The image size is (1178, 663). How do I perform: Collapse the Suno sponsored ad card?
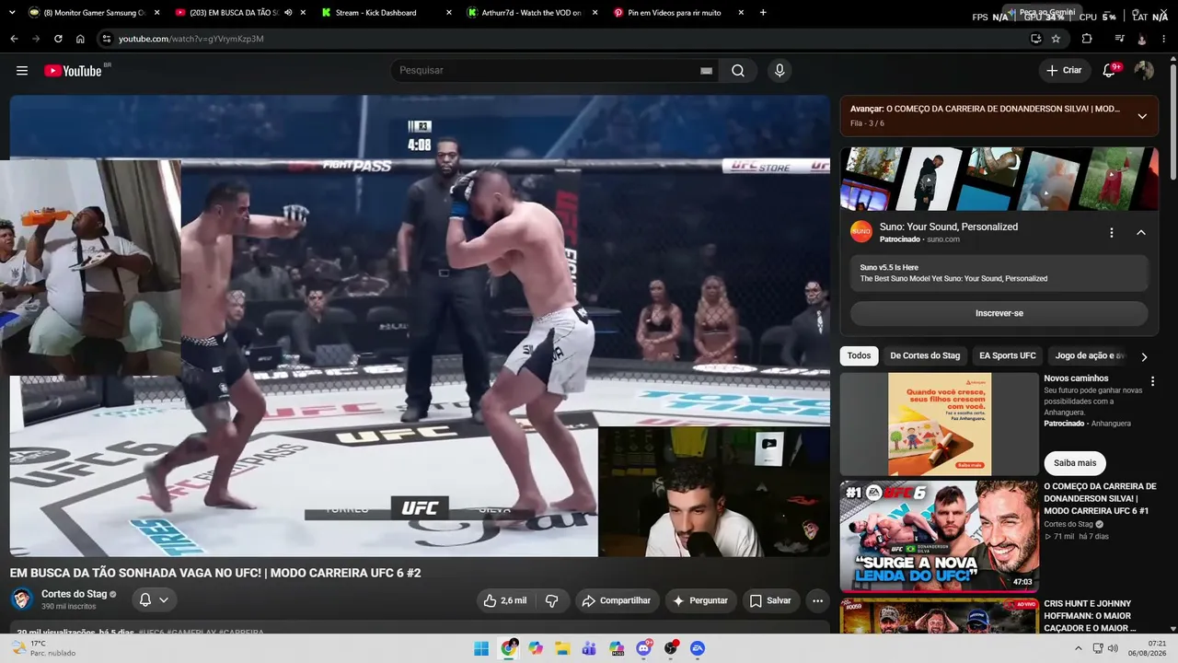(1141, 233)
